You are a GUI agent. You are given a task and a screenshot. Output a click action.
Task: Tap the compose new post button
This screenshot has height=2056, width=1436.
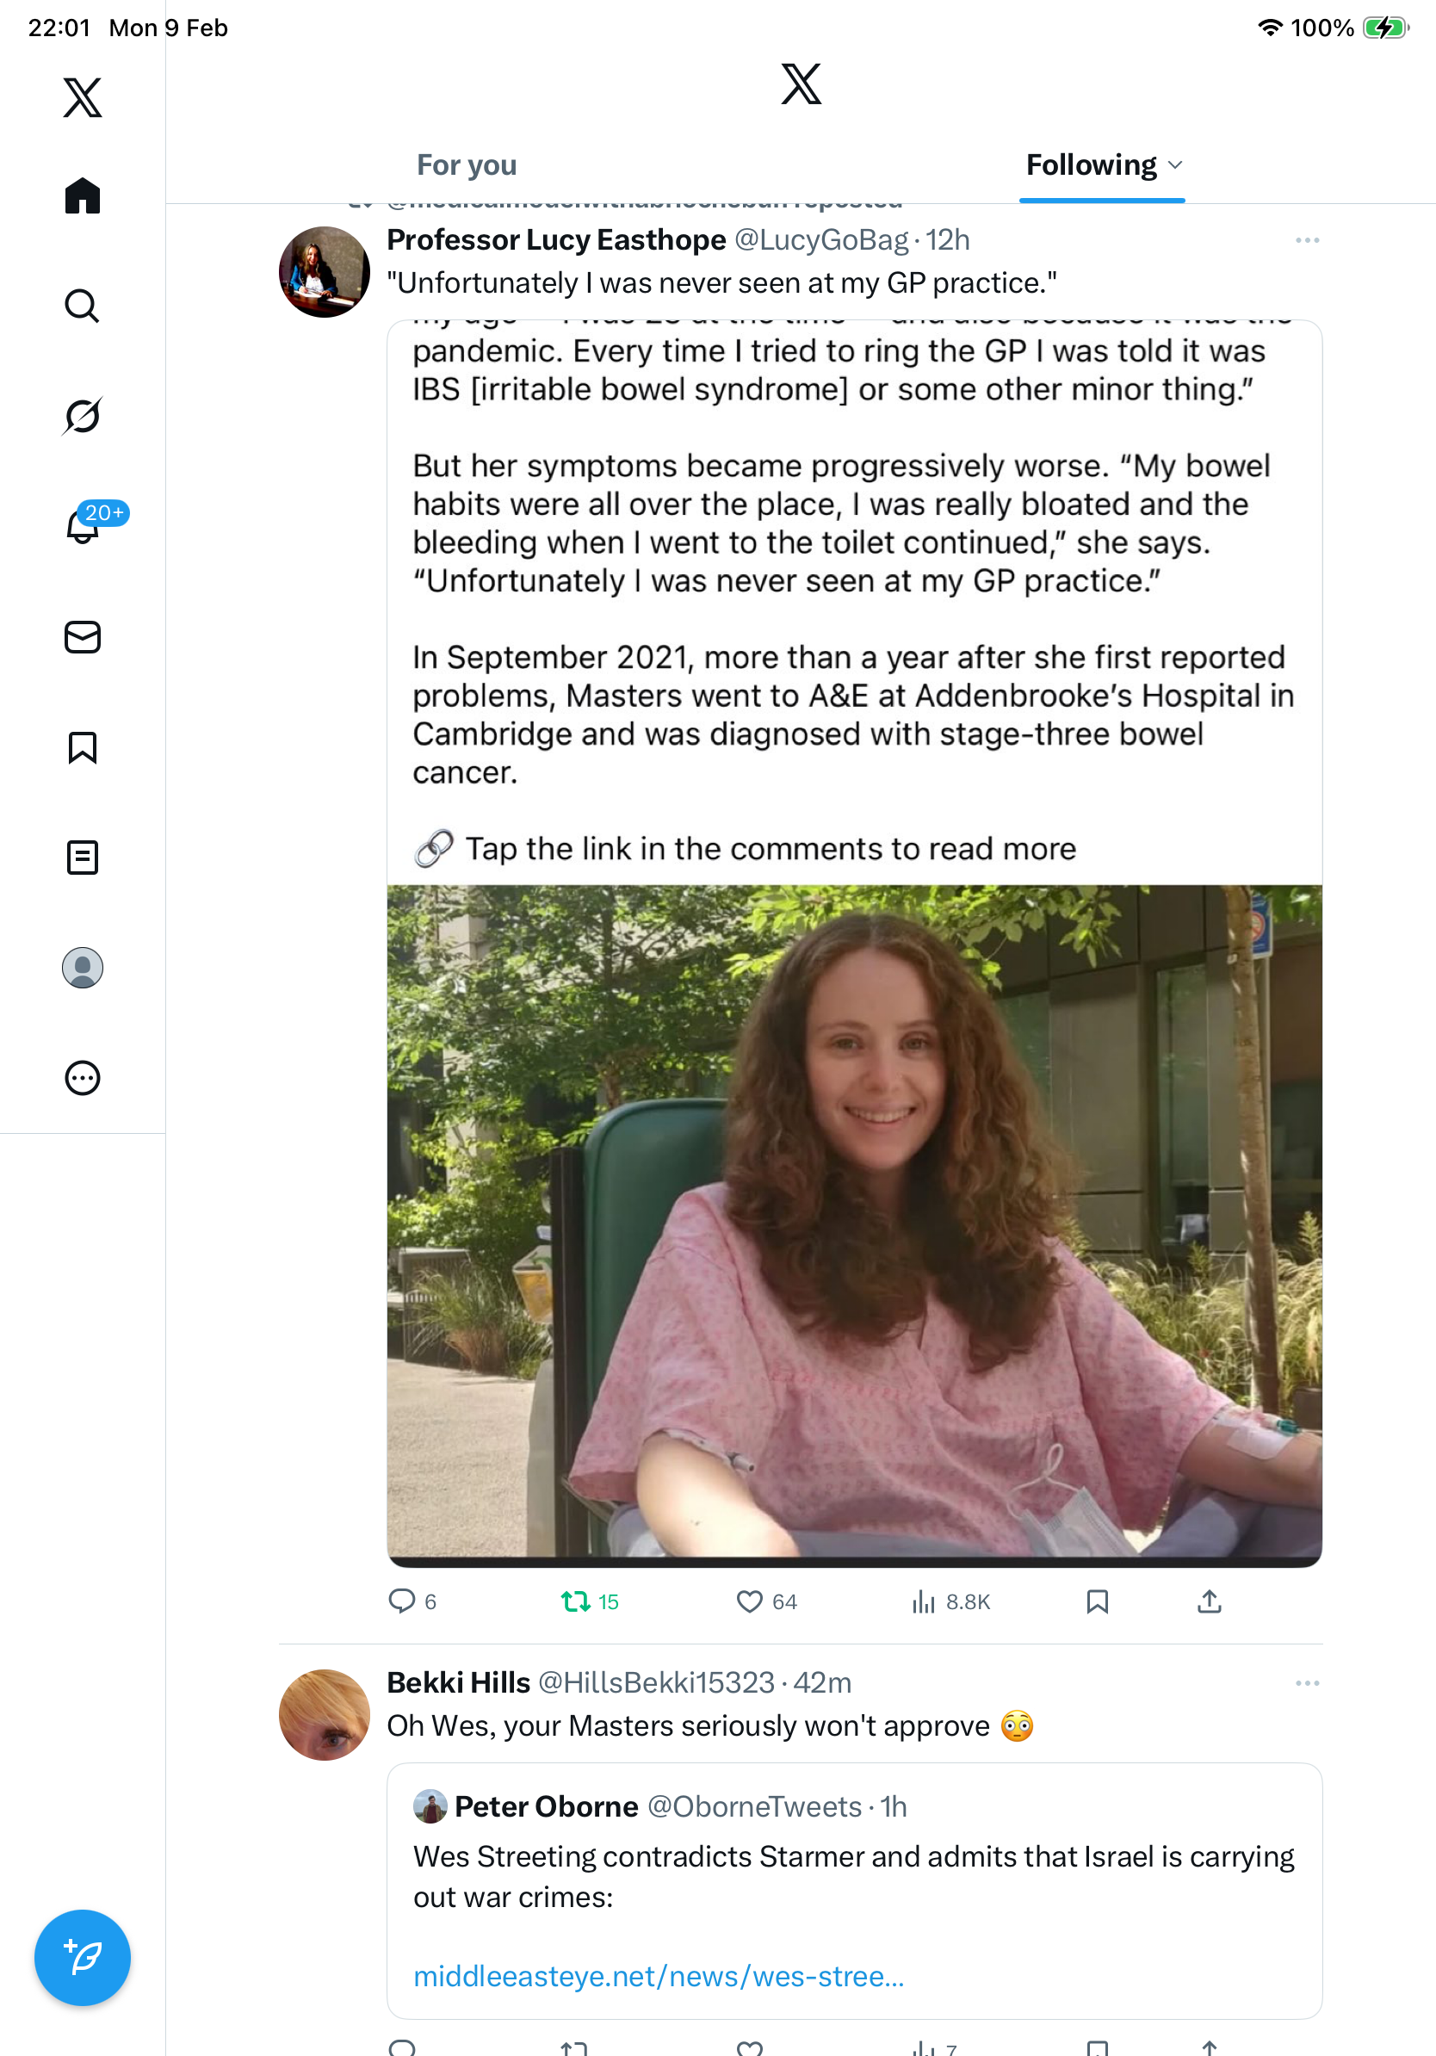pos(83,1957)
